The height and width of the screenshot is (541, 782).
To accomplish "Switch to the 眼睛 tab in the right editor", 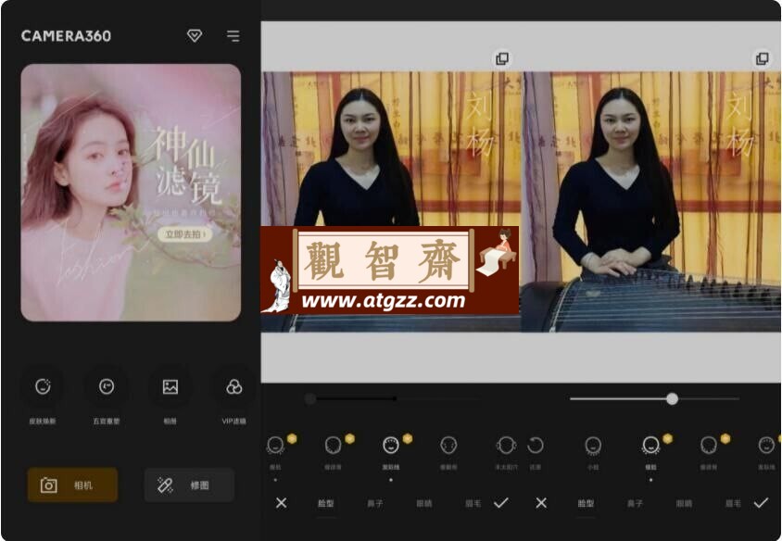I will click(x=684, y=504).
